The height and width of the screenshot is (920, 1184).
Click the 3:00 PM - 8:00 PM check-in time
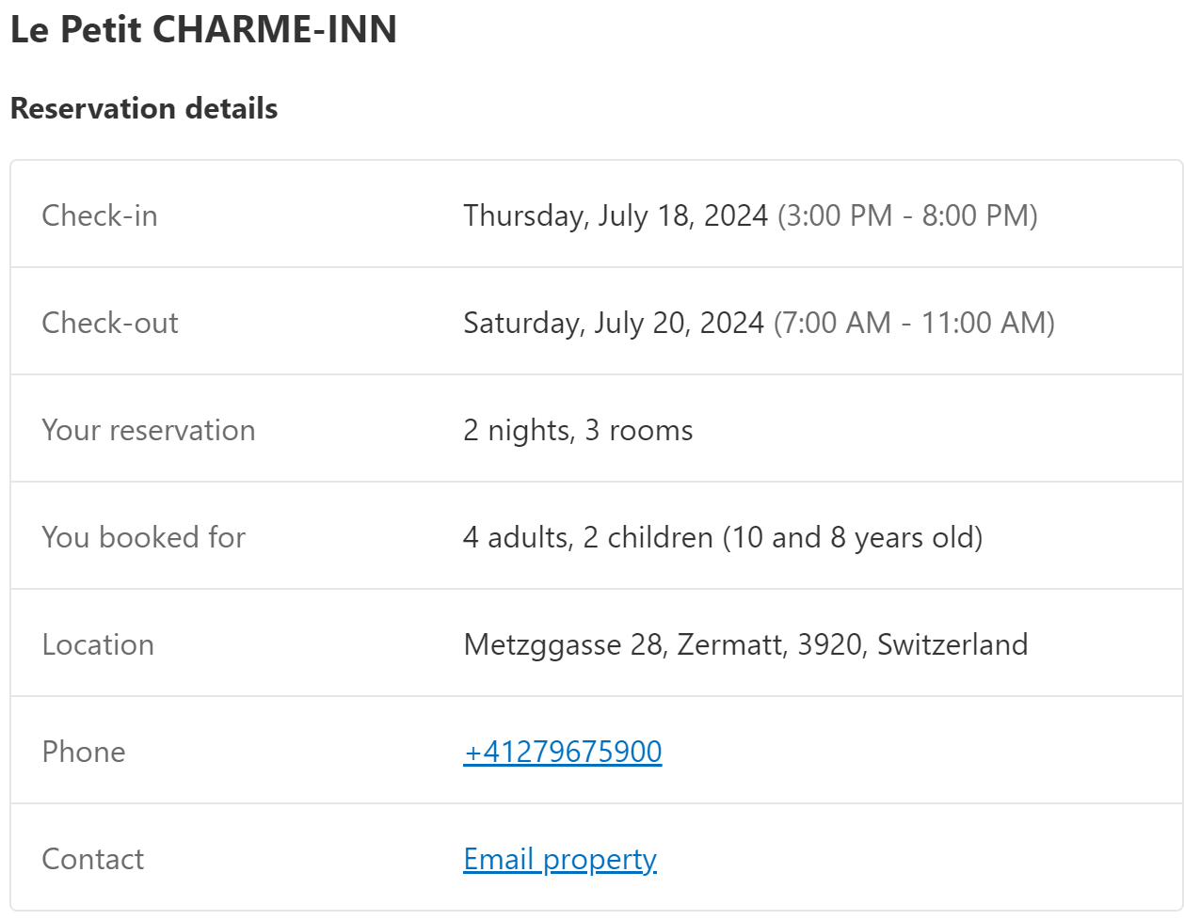click(907, 215)
